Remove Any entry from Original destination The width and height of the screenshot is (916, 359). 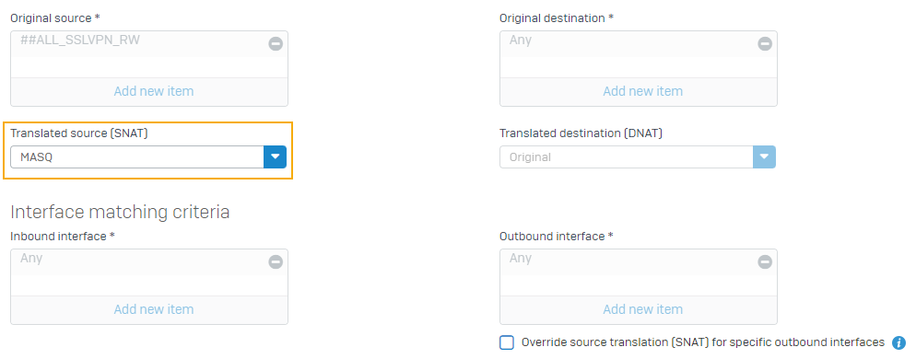point(765,44)
